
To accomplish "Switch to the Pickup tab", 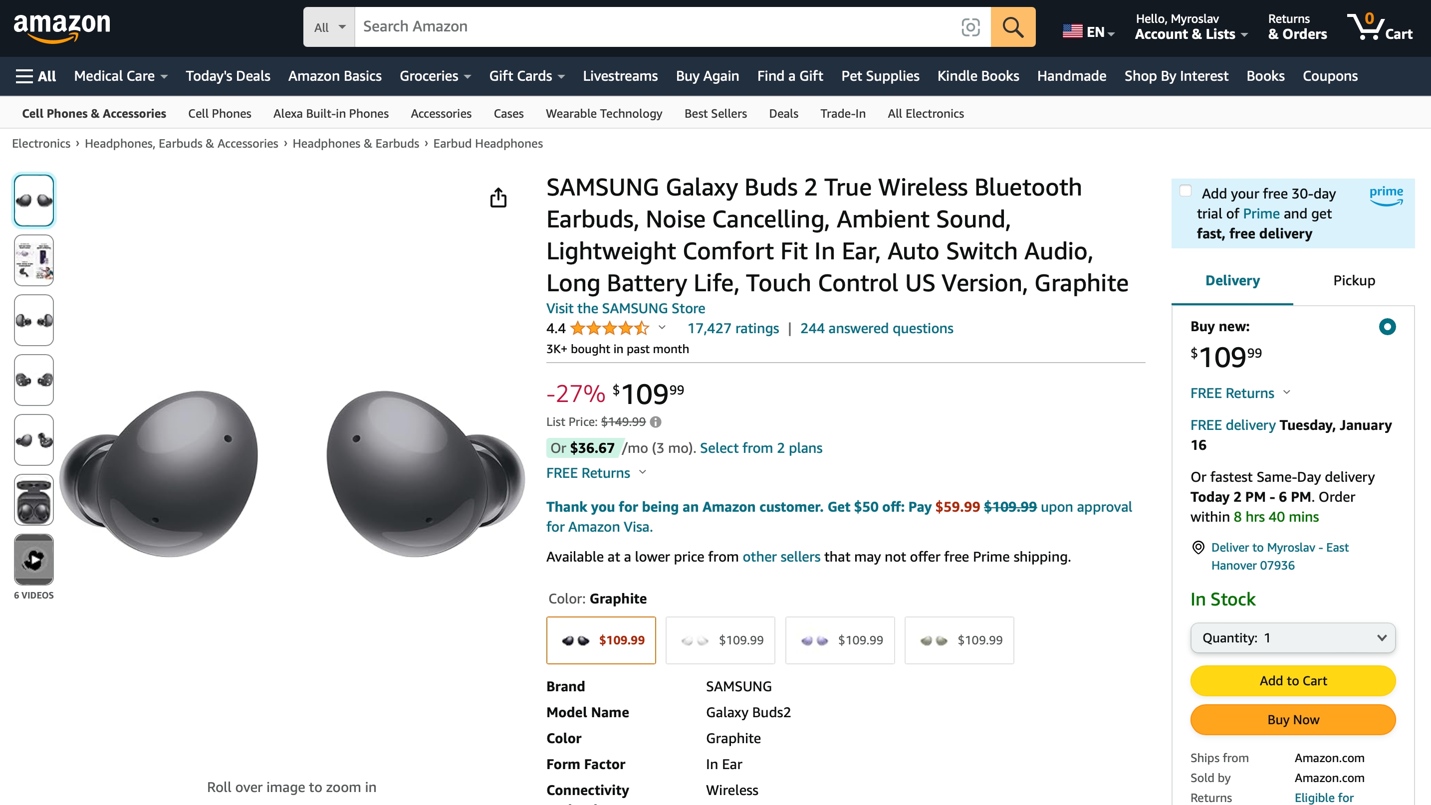I will pos(1354,281).
